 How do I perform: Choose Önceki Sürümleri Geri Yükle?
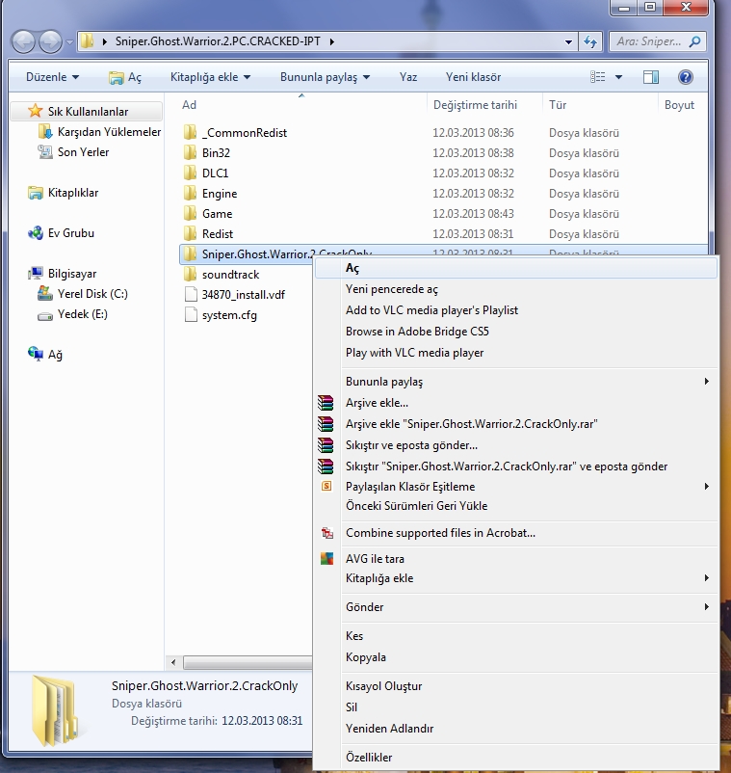click(515, 506)
